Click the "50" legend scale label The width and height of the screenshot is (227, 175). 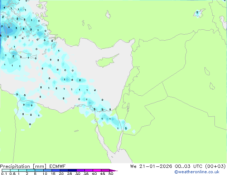point(111,174)
